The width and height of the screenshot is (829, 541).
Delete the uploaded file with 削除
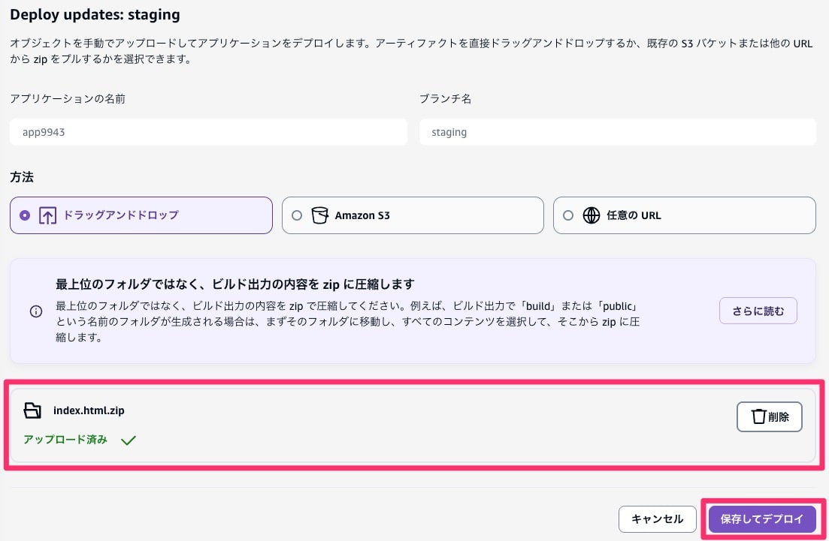769,416
